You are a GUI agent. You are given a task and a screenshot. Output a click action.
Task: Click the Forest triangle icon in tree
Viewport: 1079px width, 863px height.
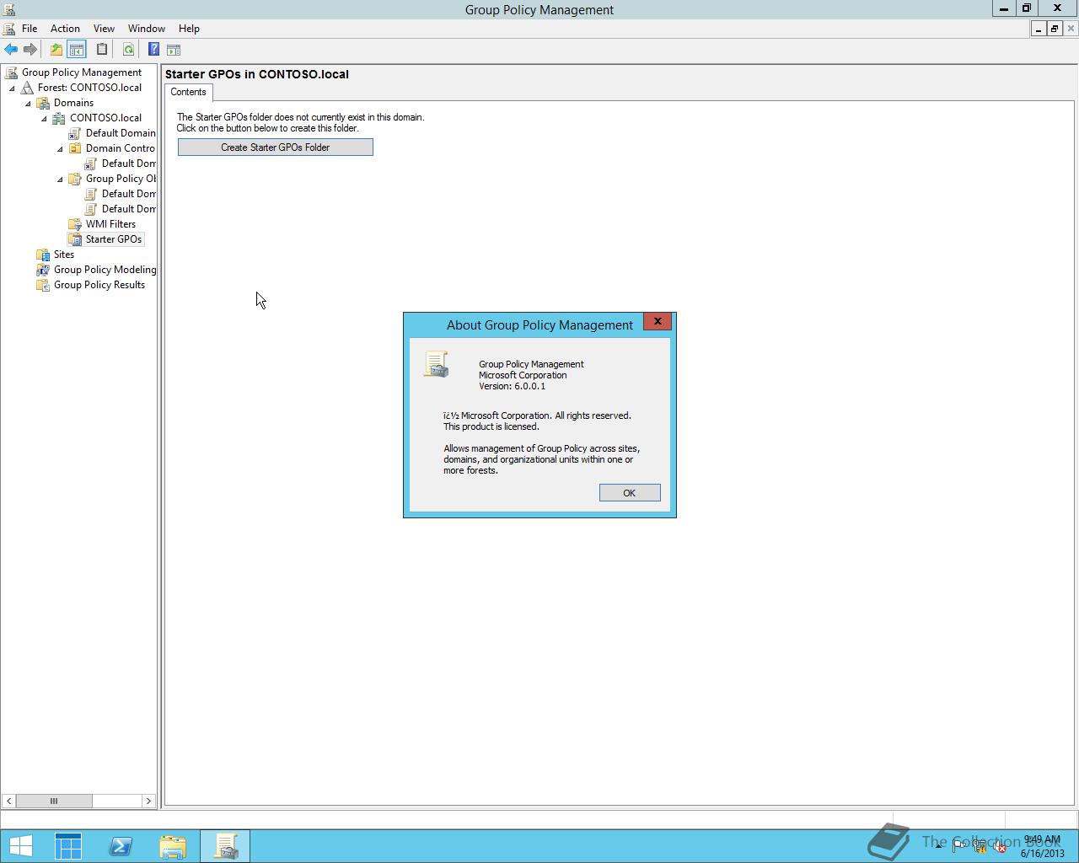click(x=28, y=88)
